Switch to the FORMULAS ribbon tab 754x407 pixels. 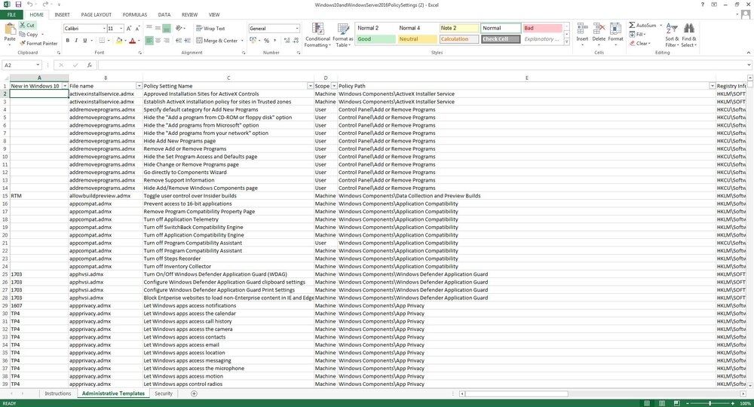135,15
